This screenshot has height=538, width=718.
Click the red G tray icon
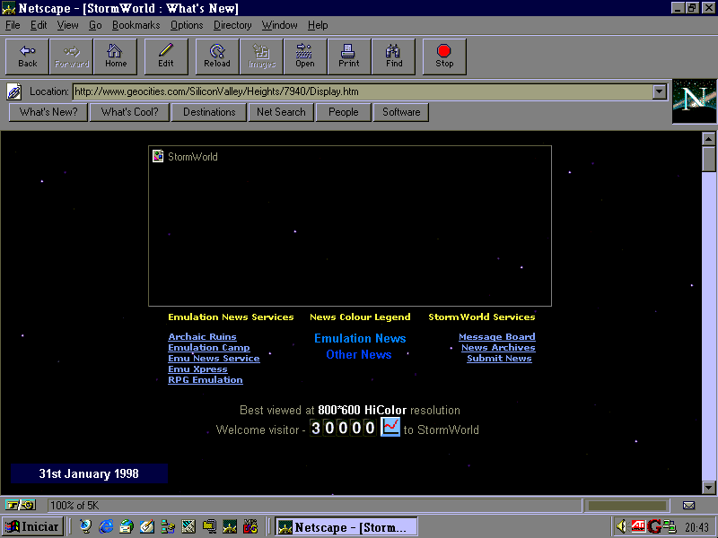point(654,526)
